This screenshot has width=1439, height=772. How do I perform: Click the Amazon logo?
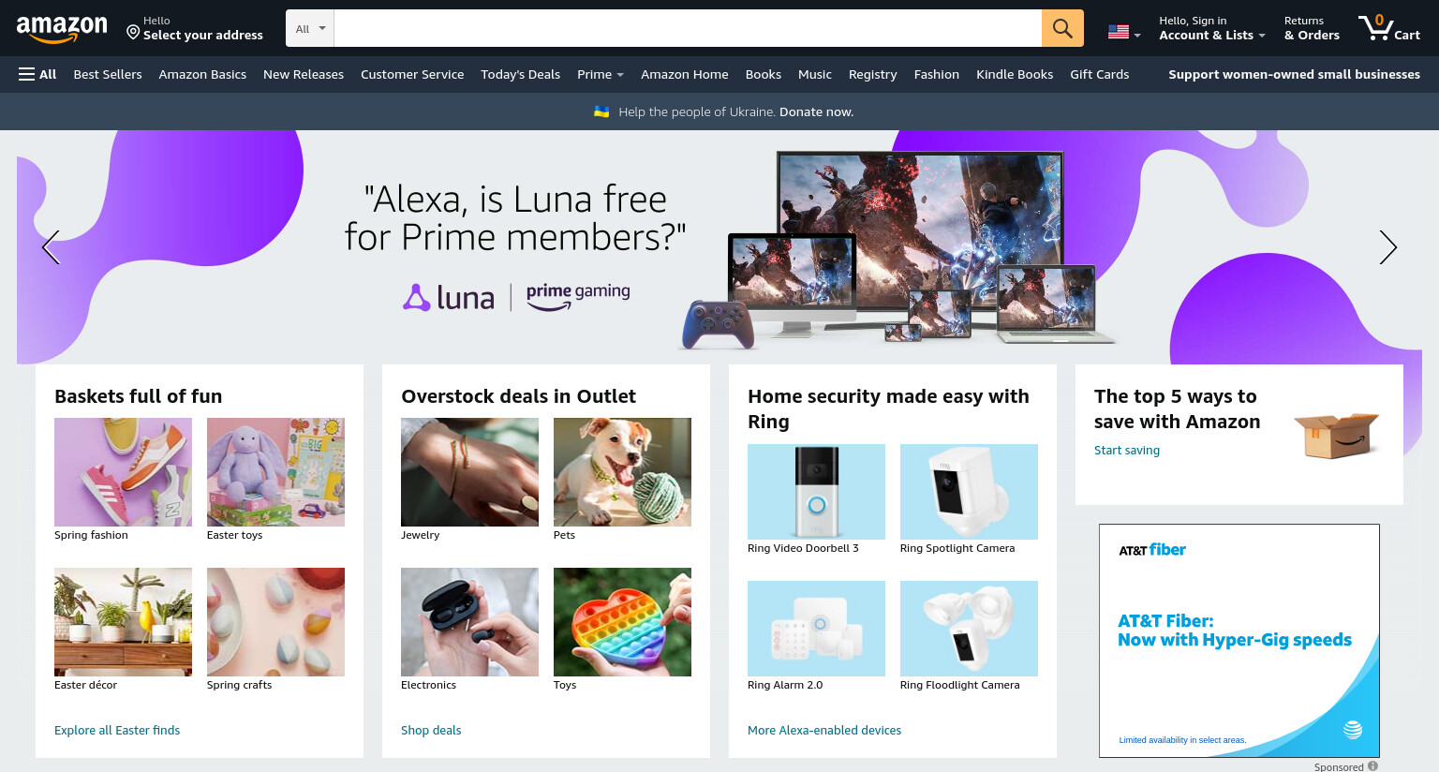coord(62,29)
